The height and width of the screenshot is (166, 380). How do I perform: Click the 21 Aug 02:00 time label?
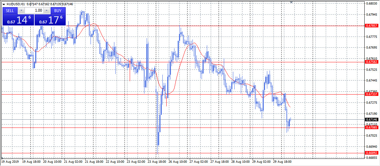click(73, 161)
